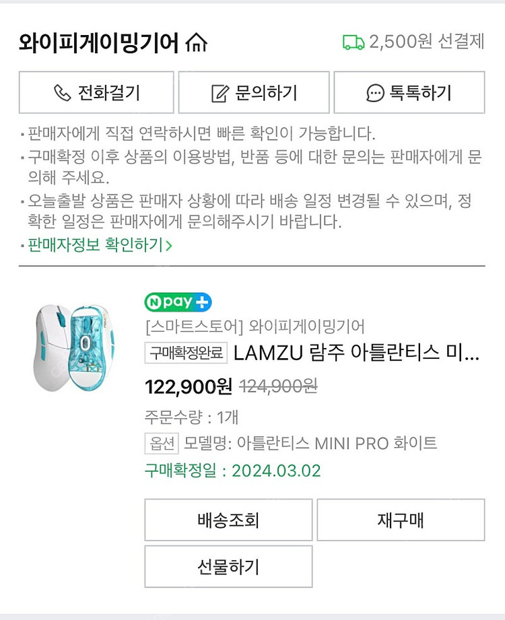The width and height of the screenshot is (505, 620).
Task: Click the phone icon in 전화걸기
Action: (x=62, y=92)
